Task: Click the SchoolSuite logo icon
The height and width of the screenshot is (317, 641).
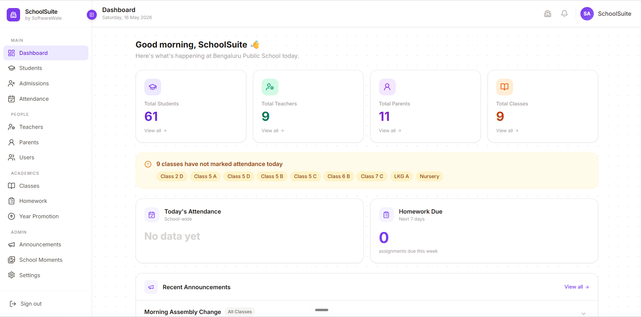Action: coord(13,15)
